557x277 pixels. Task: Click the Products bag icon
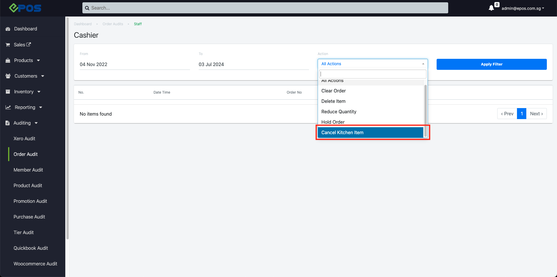click(8, 61)
